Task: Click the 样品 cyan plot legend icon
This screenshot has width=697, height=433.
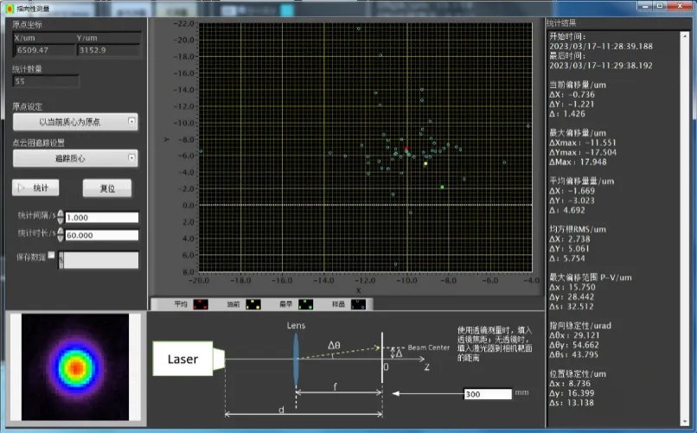Action: (x=358, y=304)
